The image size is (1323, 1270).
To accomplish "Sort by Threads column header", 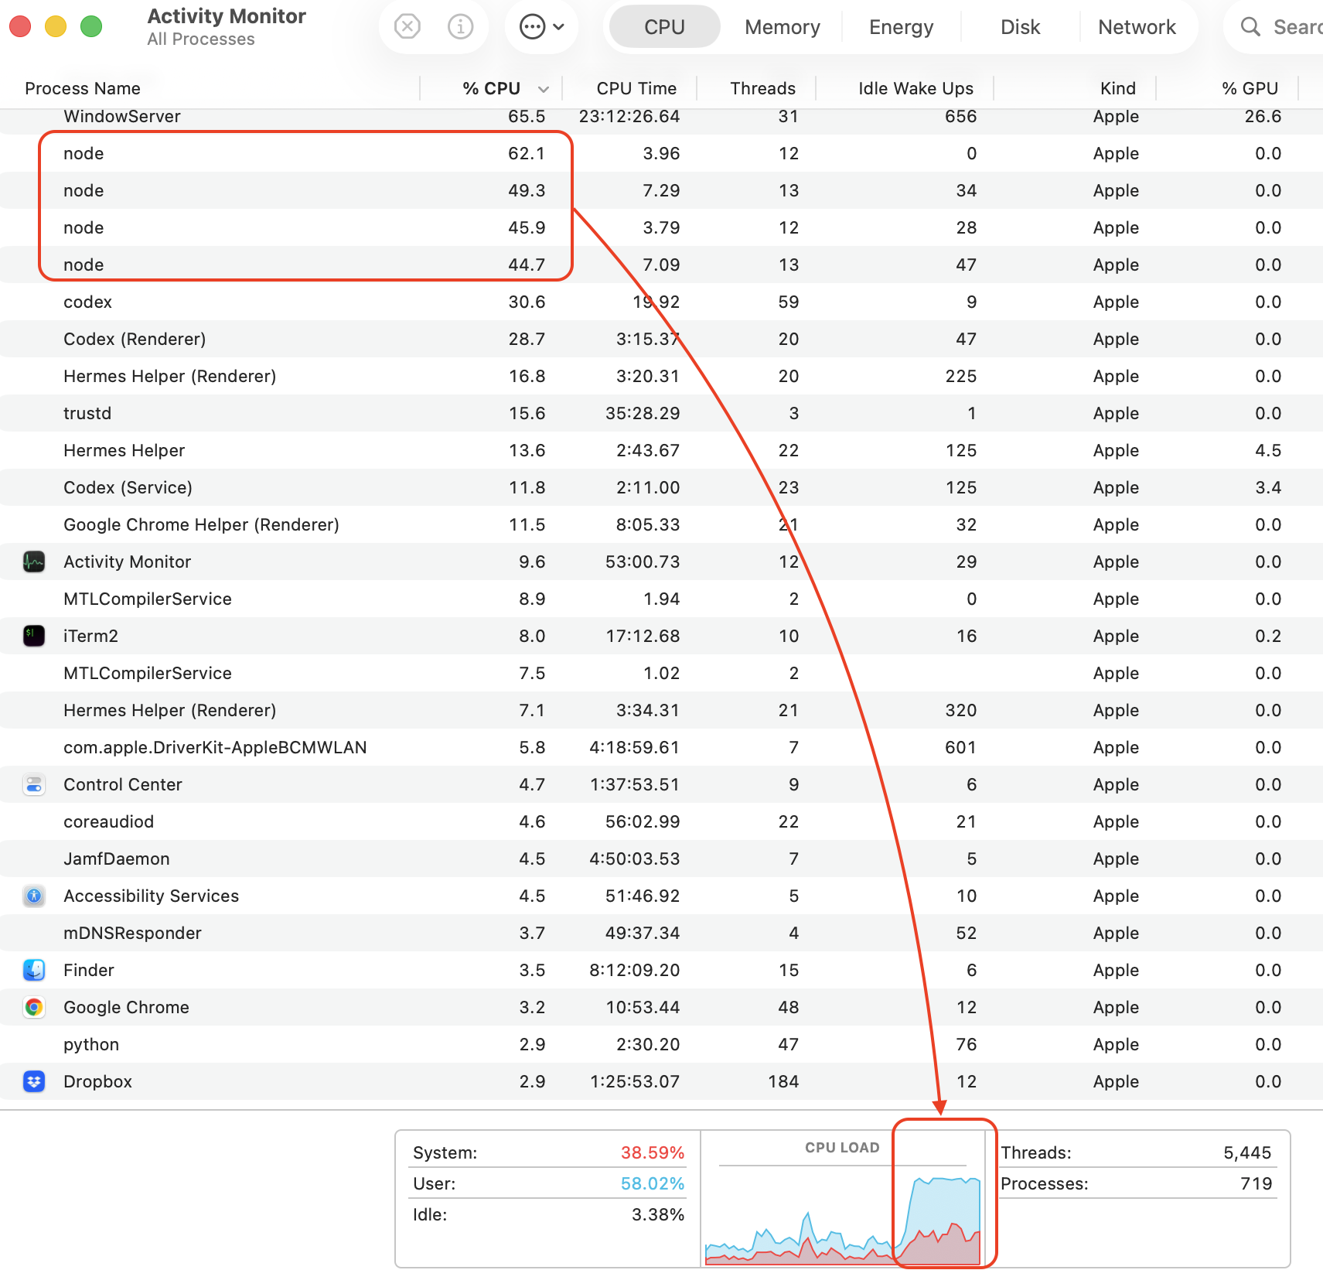I will pos(762,88).
